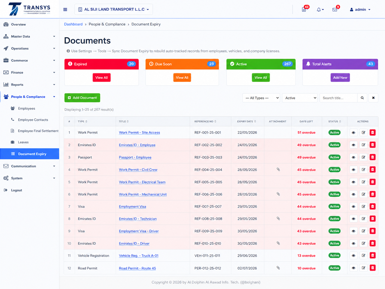Screen dimensions: 385x289
Task: Open the Active status filter dropdown
Action: (x=300, y=98)
